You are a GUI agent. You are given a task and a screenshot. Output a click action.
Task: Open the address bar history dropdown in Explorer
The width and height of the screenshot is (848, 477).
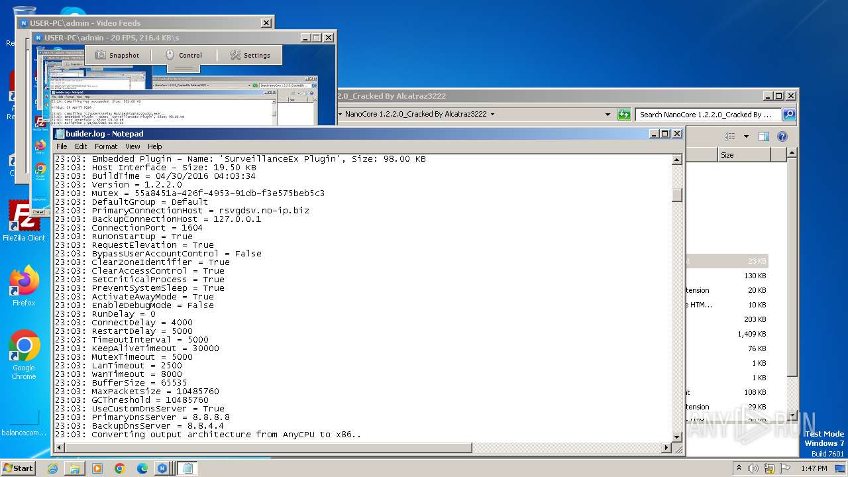(608, 115)
